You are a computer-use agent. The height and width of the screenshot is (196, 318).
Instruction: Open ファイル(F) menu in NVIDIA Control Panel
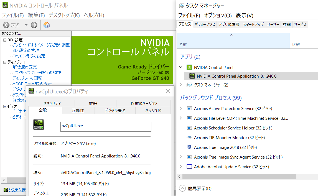click(x=13, y=15)
